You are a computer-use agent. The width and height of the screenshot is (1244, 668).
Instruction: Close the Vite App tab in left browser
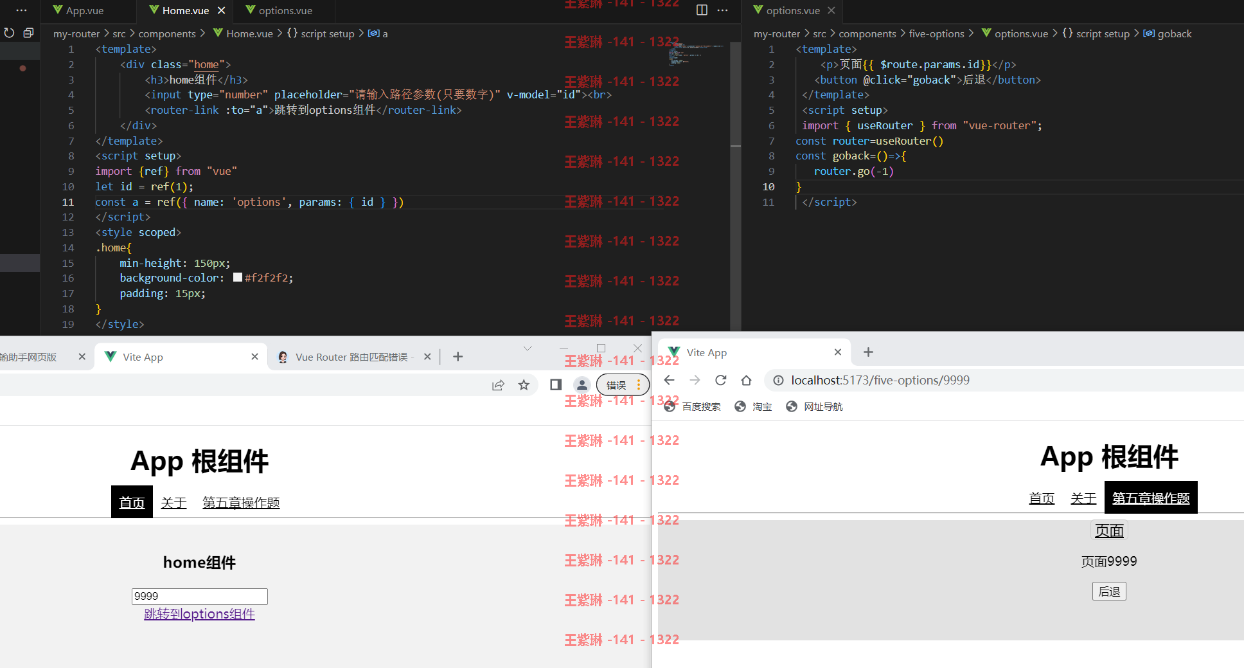(254, 357)
